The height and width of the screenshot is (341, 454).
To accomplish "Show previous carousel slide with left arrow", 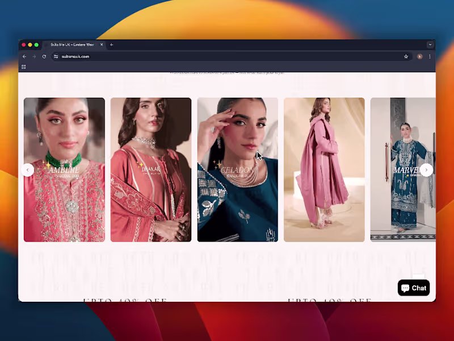I will point(27,170).
